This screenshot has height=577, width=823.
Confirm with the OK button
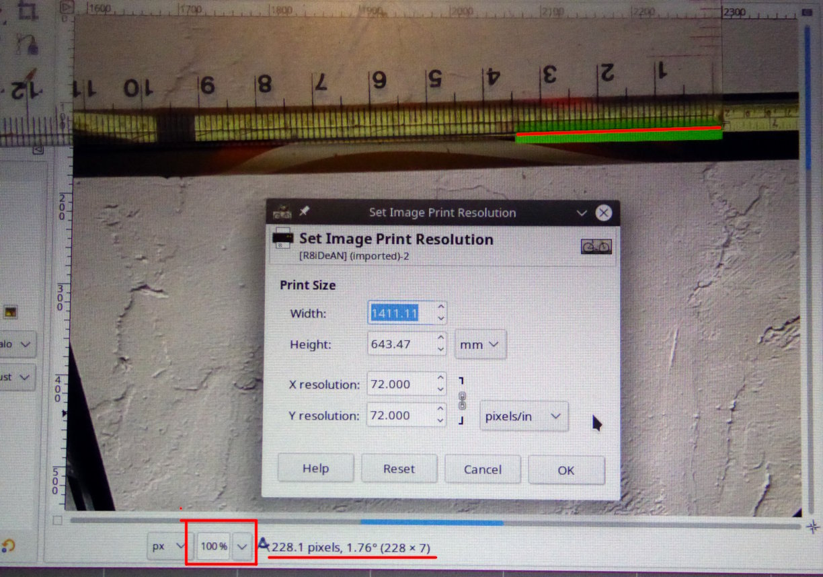[566, 470]
